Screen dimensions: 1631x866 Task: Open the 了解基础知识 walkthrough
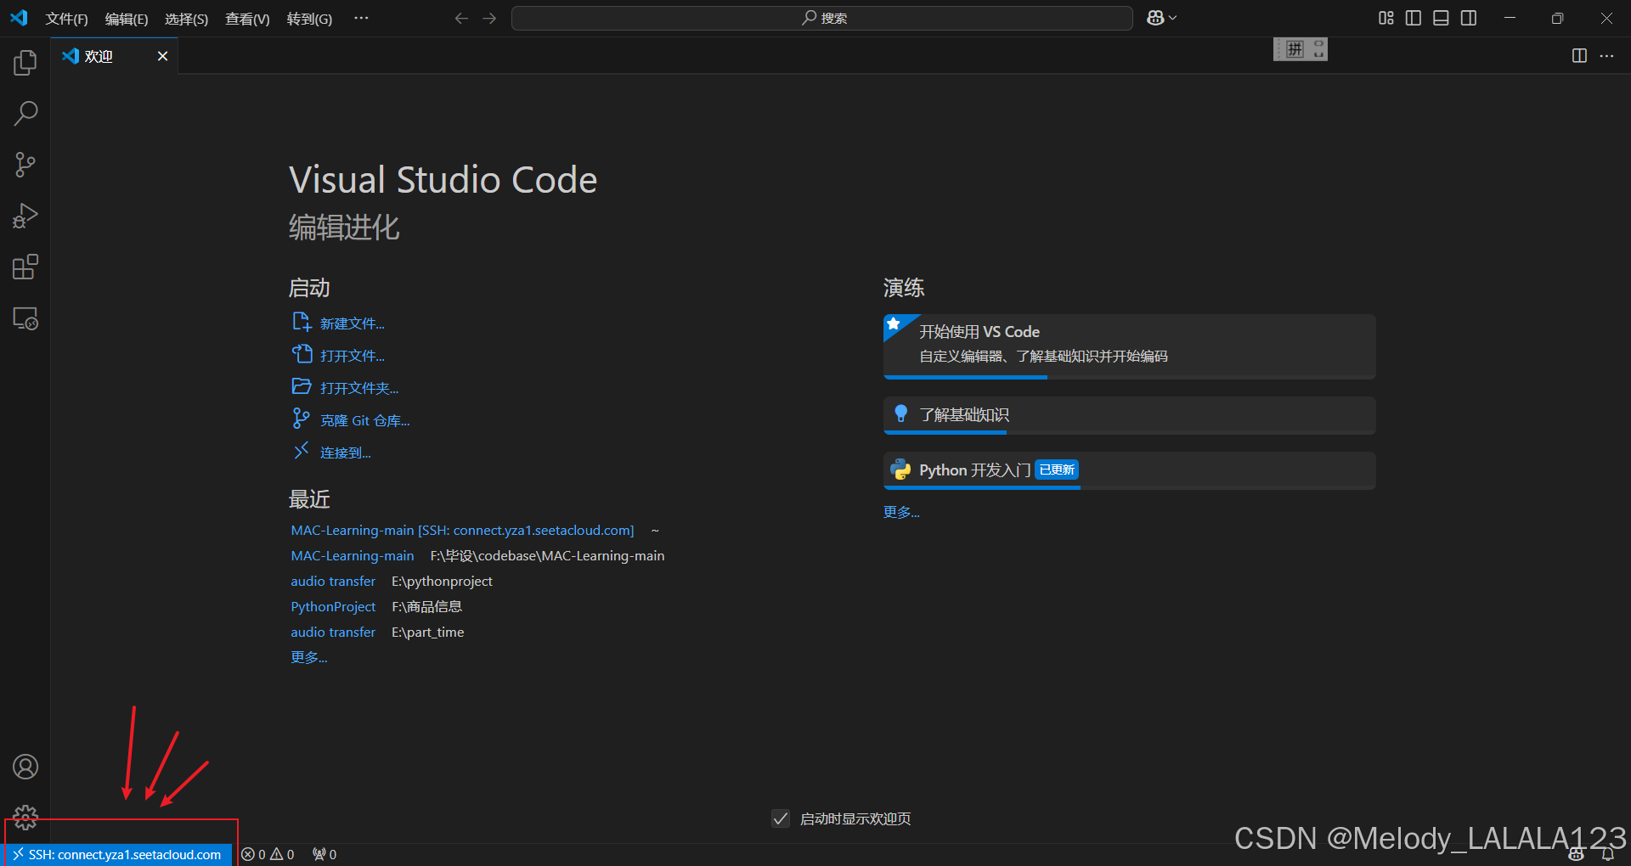click(x=1129, y=415)
